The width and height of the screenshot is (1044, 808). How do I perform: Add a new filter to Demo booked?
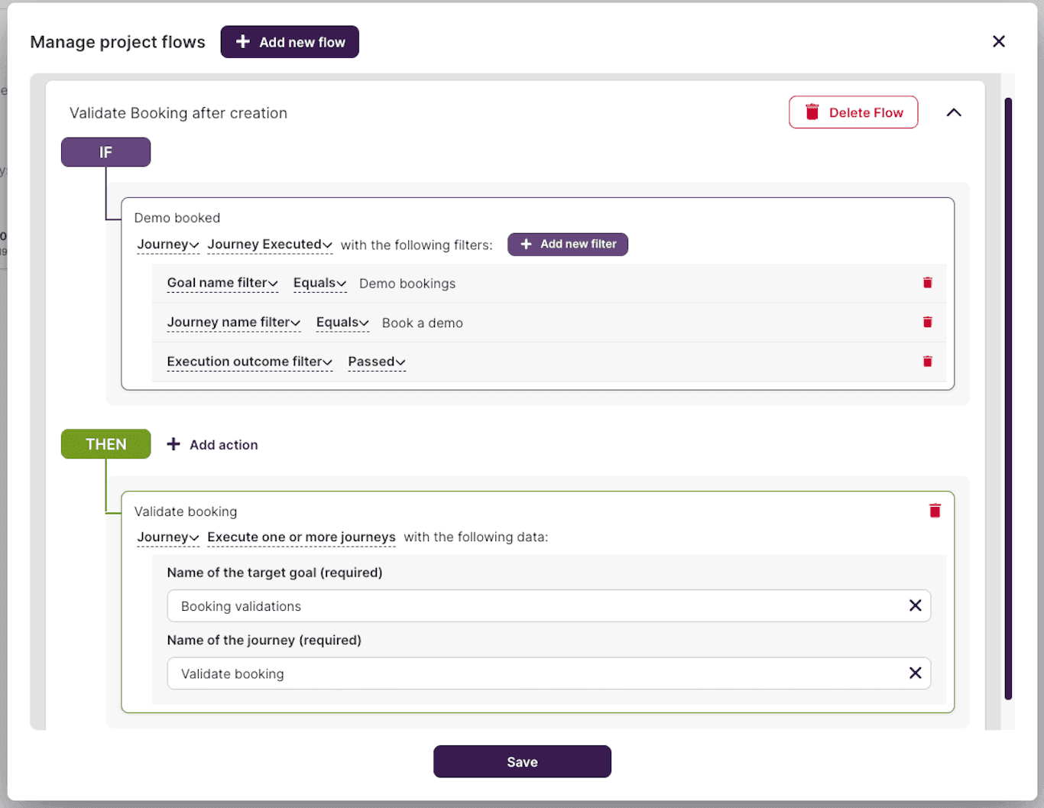coord(567,244)
